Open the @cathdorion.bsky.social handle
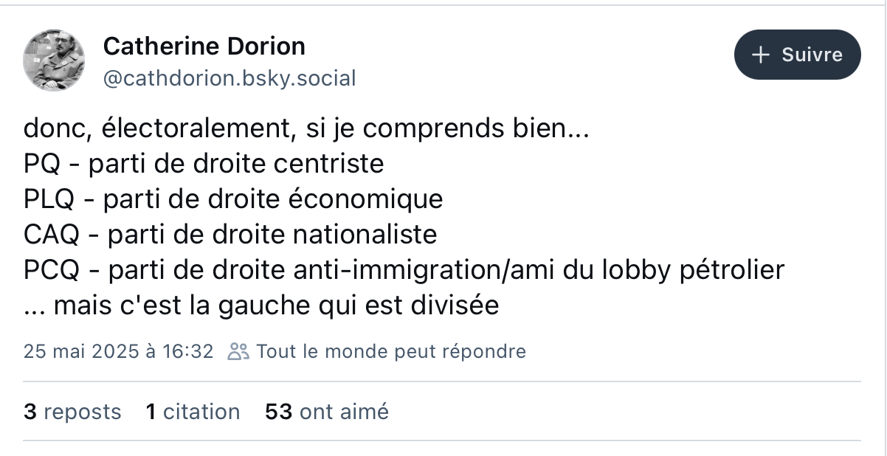The width and height of the screenshot is (887, 456). pos(229,78)
